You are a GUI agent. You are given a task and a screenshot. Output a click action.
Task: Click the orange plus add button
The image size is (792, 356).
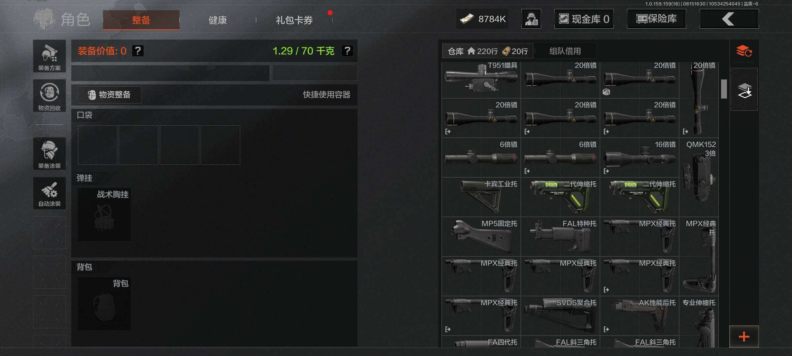click(x=744, y=337)
